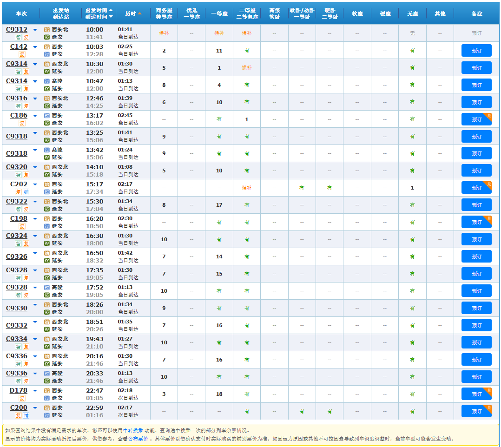Click the 车次 column header

(x=21, y=13)
